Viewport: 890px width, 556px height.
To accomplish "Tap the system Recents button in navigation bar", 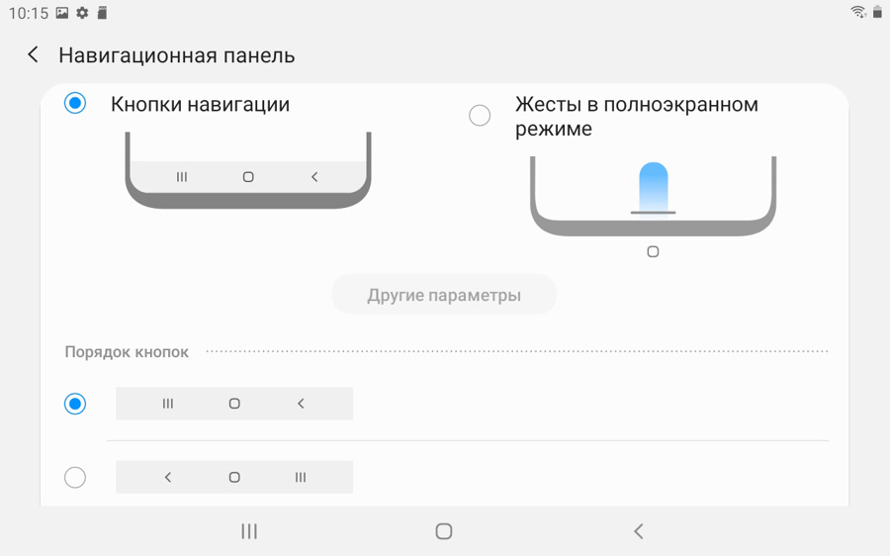I will coord(249,531).
